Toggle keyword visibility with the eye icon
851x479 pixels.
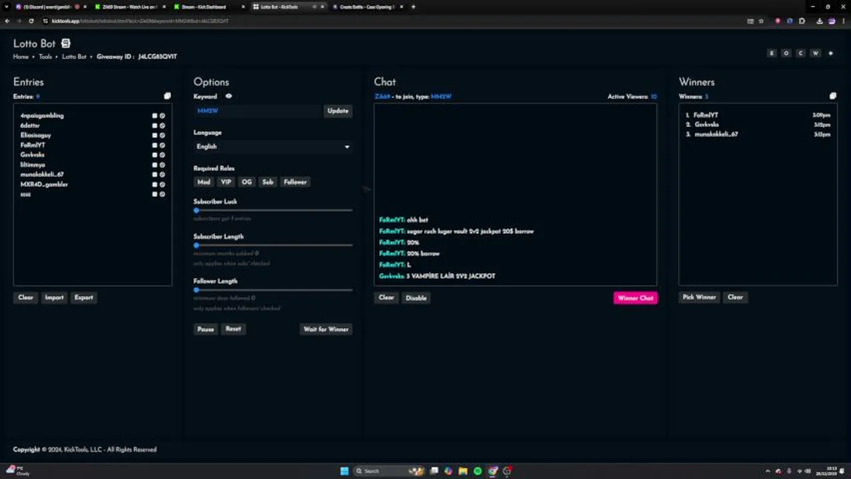[x=228, y=96]
